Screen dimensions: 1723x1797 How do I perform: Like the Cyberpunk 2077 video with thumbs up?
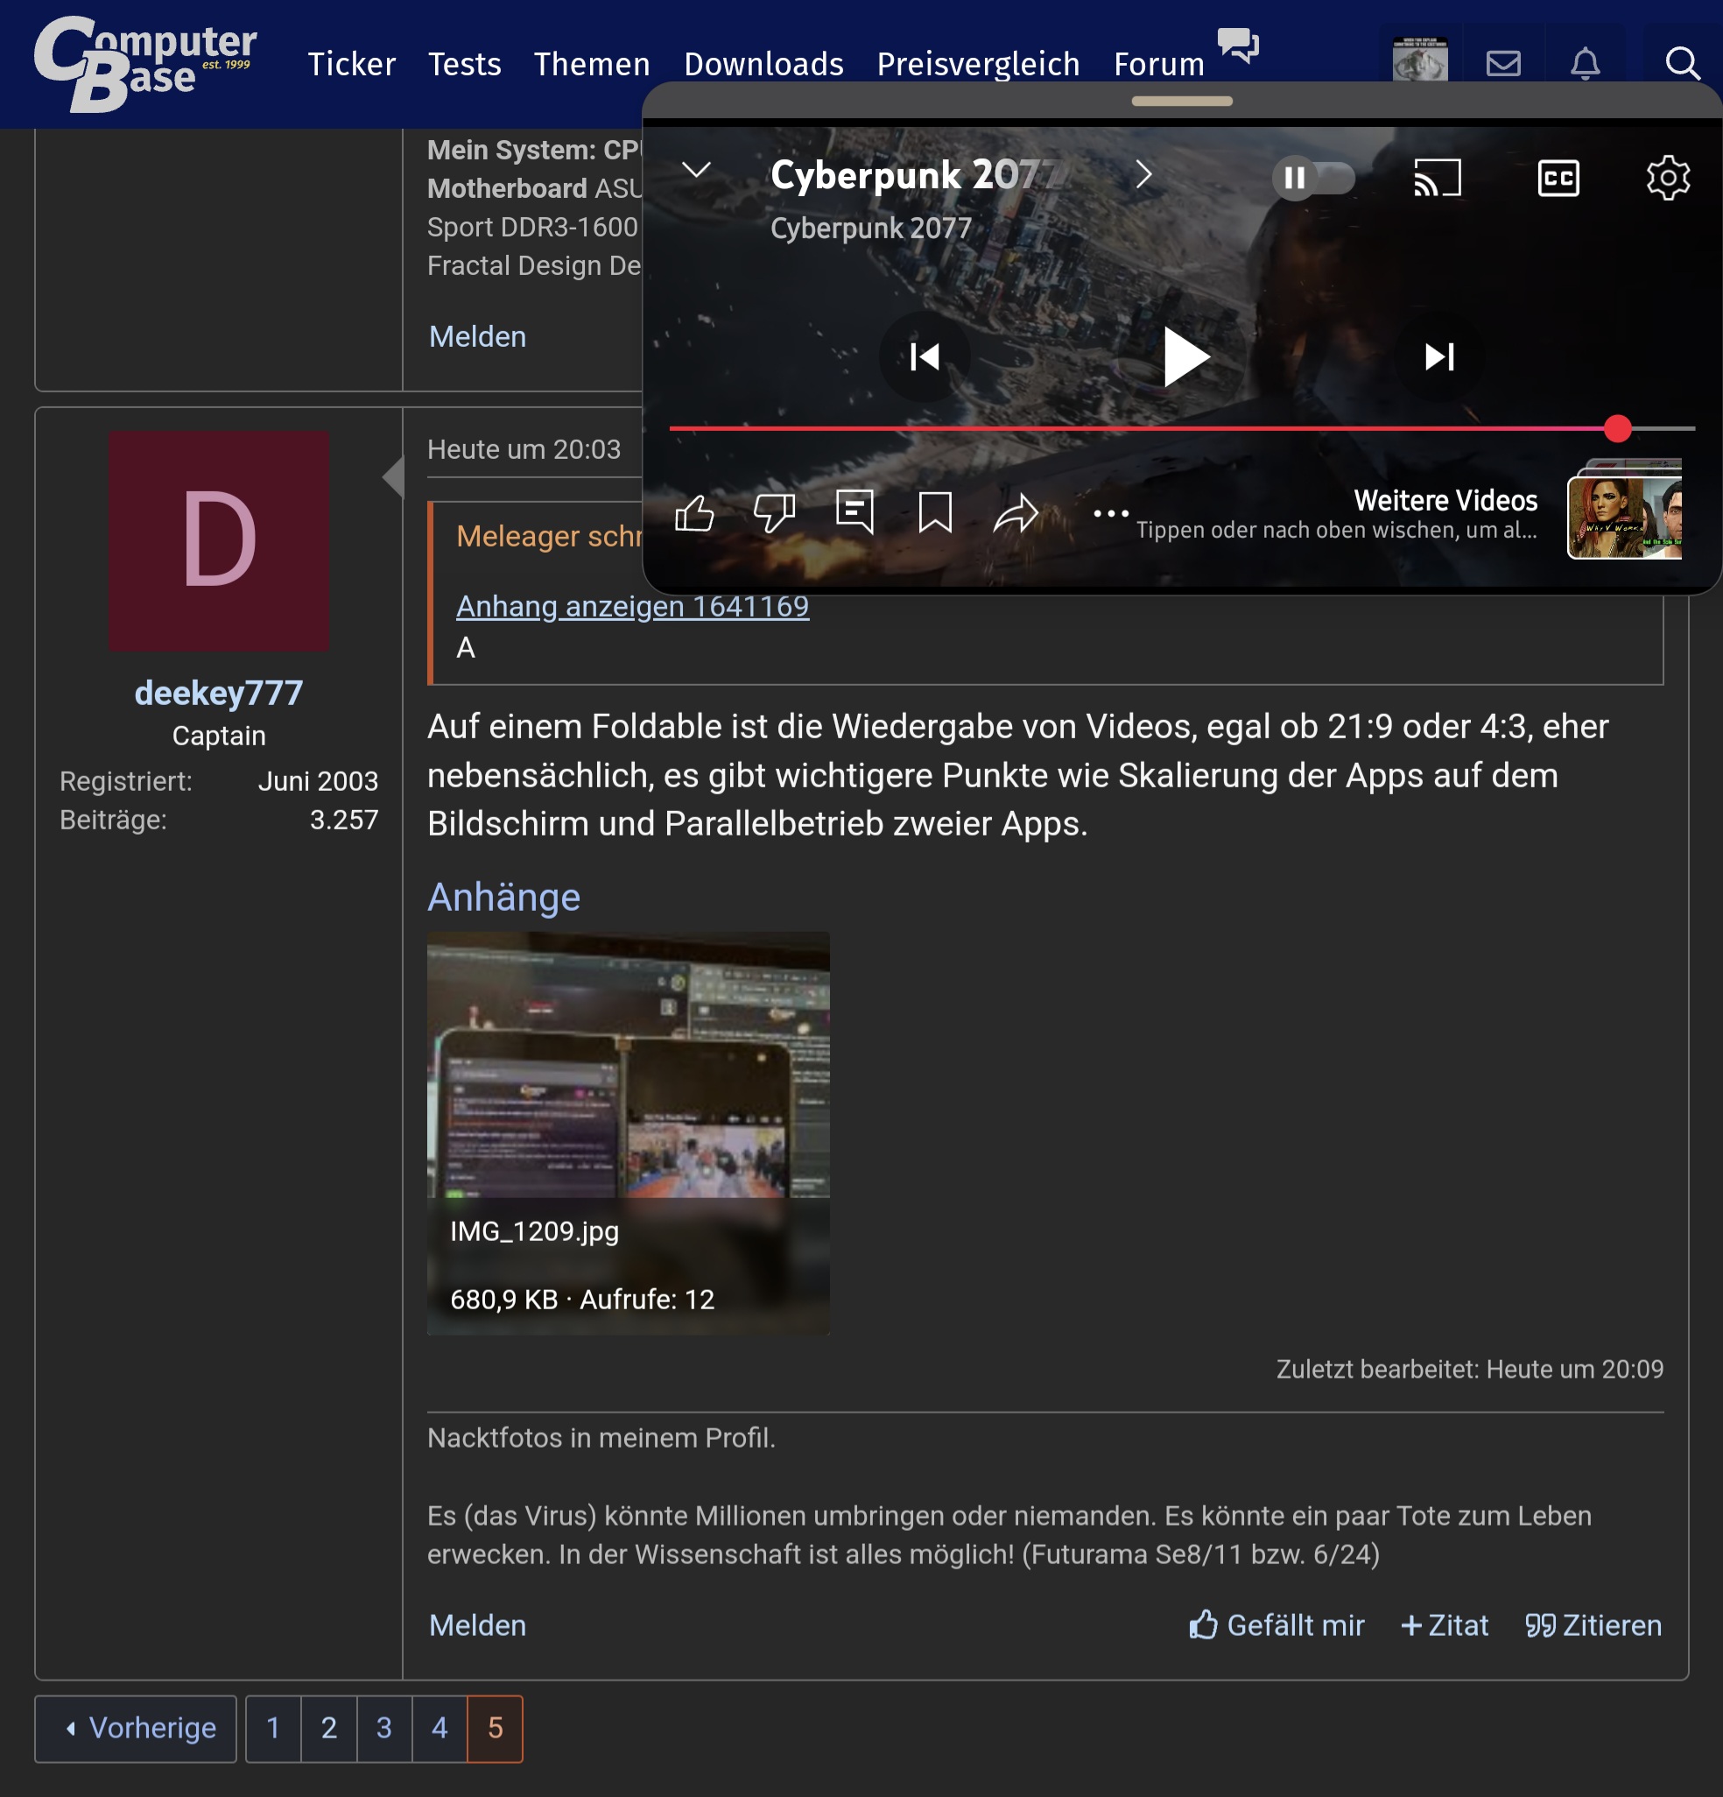coord(693,513)
